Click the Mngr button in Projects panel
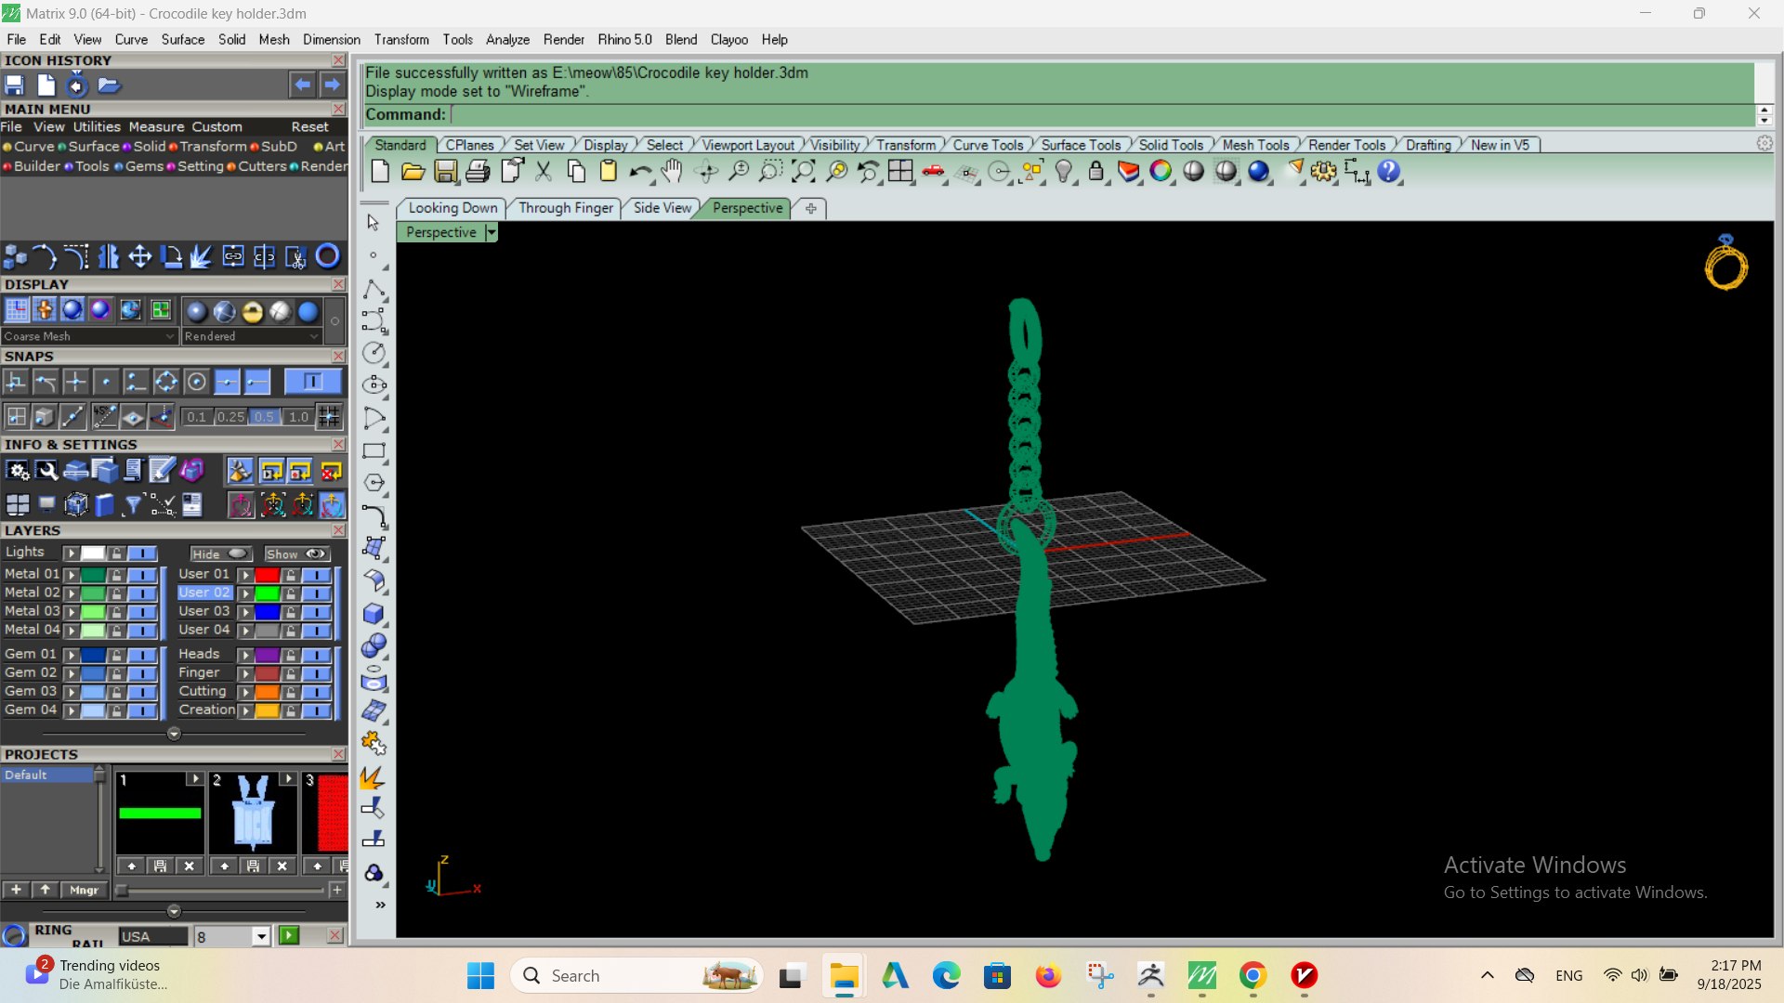 point(84,890)
